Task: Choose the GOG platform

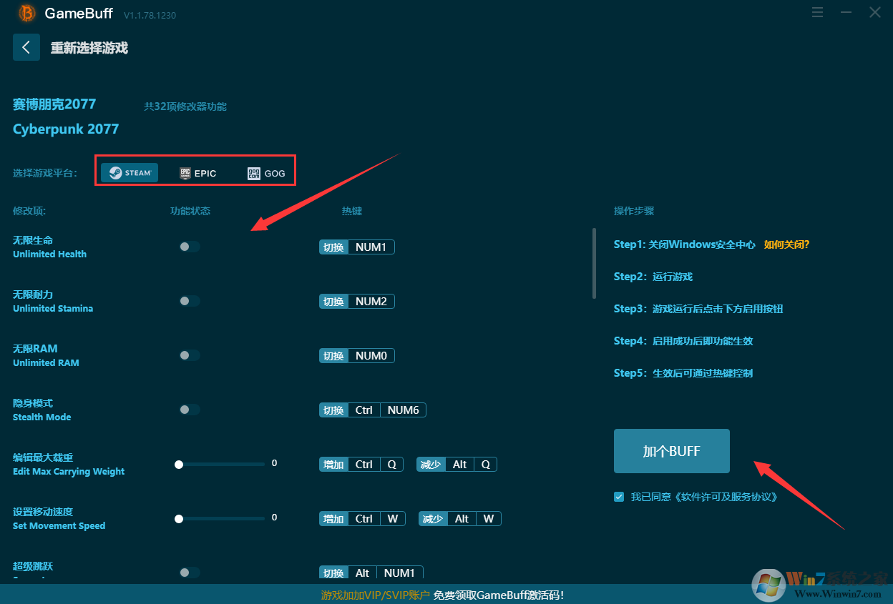Action: [266, 173]
